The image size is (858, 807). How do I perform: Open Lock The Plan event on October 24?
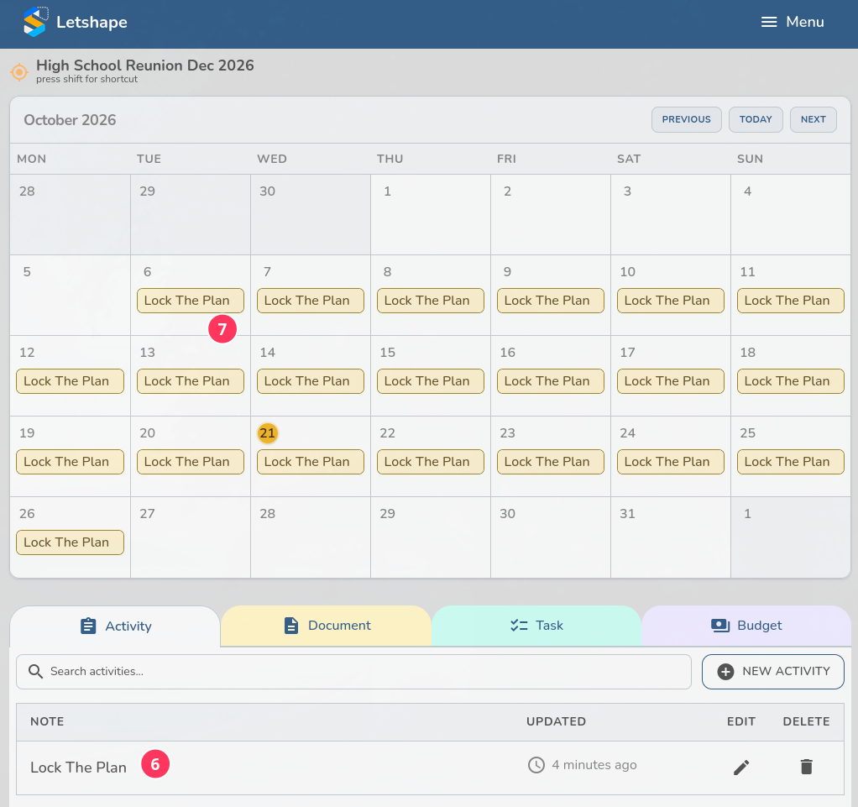click(671, 462)
